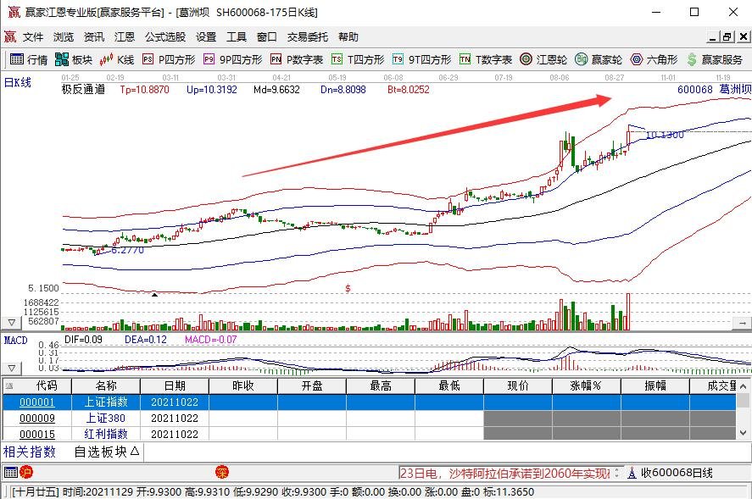Open the 设置 menu
Screen dimensions: 752x499
pyautogui.click(x=206, y=37)
